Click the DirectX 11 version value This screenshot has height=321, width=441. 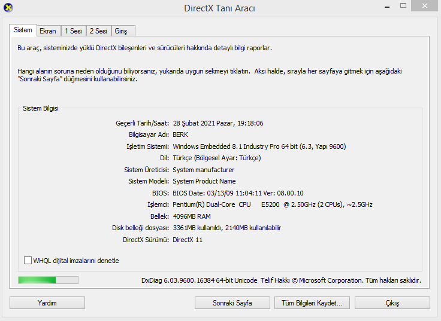(188, 240)
